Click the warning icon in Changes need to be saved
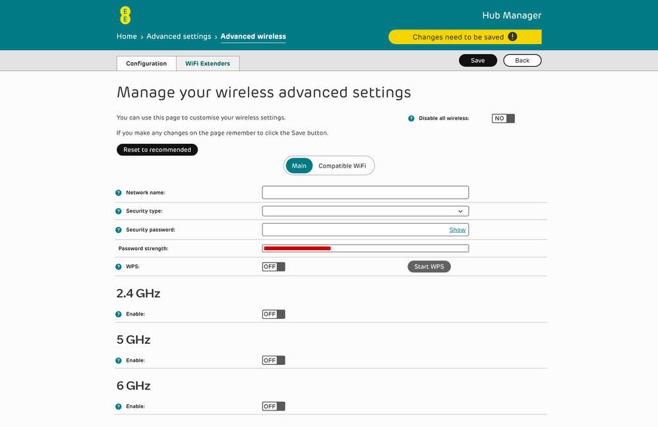Screen dimensions: 658x427 [512, 36]
